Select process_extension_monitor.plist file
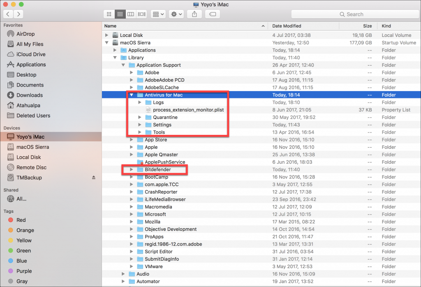The image size is (421, 287). tap(261, 110)
